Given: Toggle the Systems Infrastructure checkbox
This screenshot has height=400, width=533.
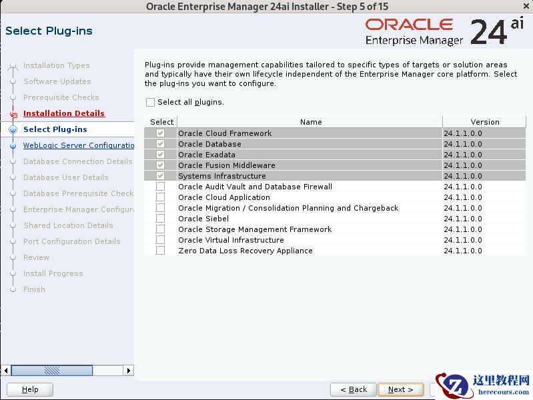Looking at the screenshot, I should click(161, 176).
